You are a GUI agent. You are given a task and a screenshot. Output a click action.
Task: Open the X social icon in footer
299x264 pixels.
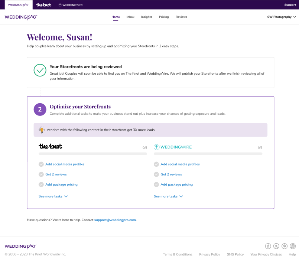pyautogui.click(x=276, y=246)
